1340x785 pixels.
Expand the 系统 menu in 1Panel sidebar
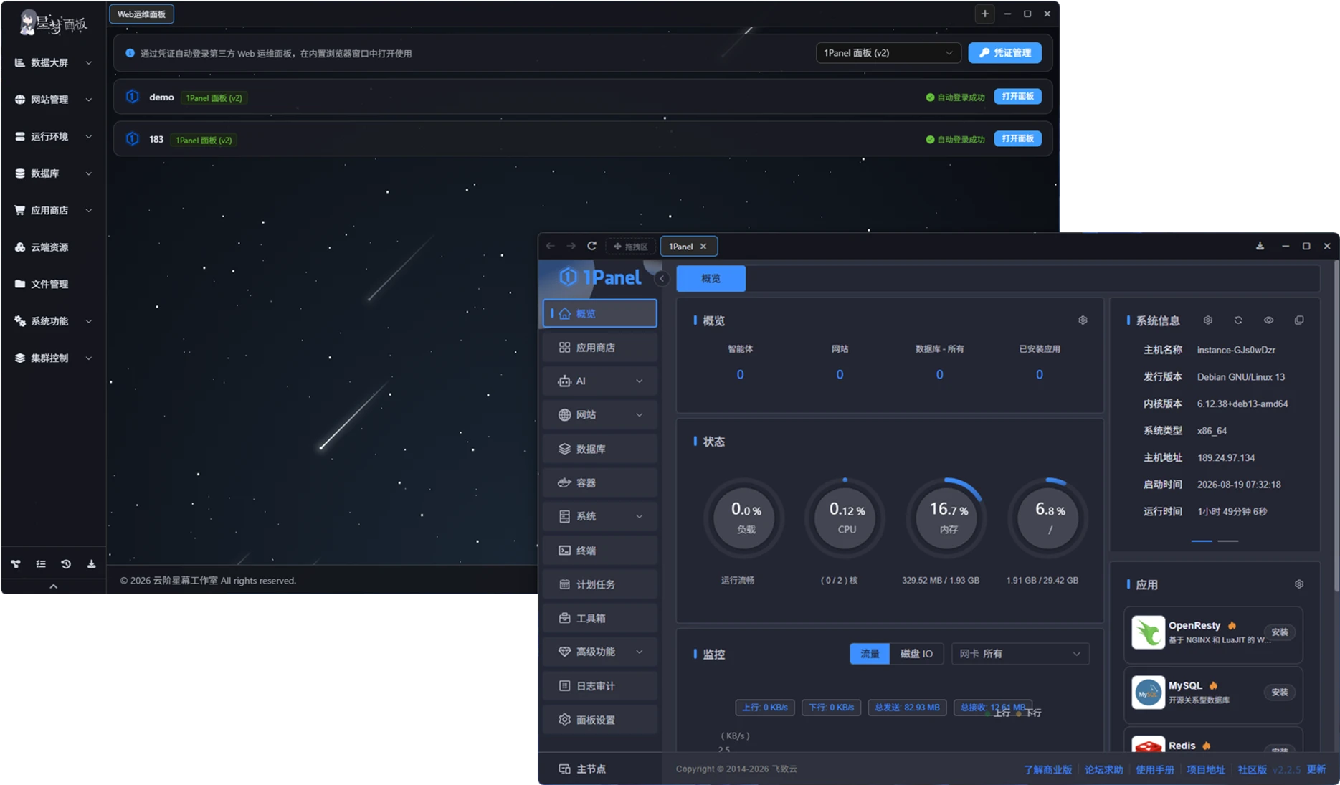[600, 516]
